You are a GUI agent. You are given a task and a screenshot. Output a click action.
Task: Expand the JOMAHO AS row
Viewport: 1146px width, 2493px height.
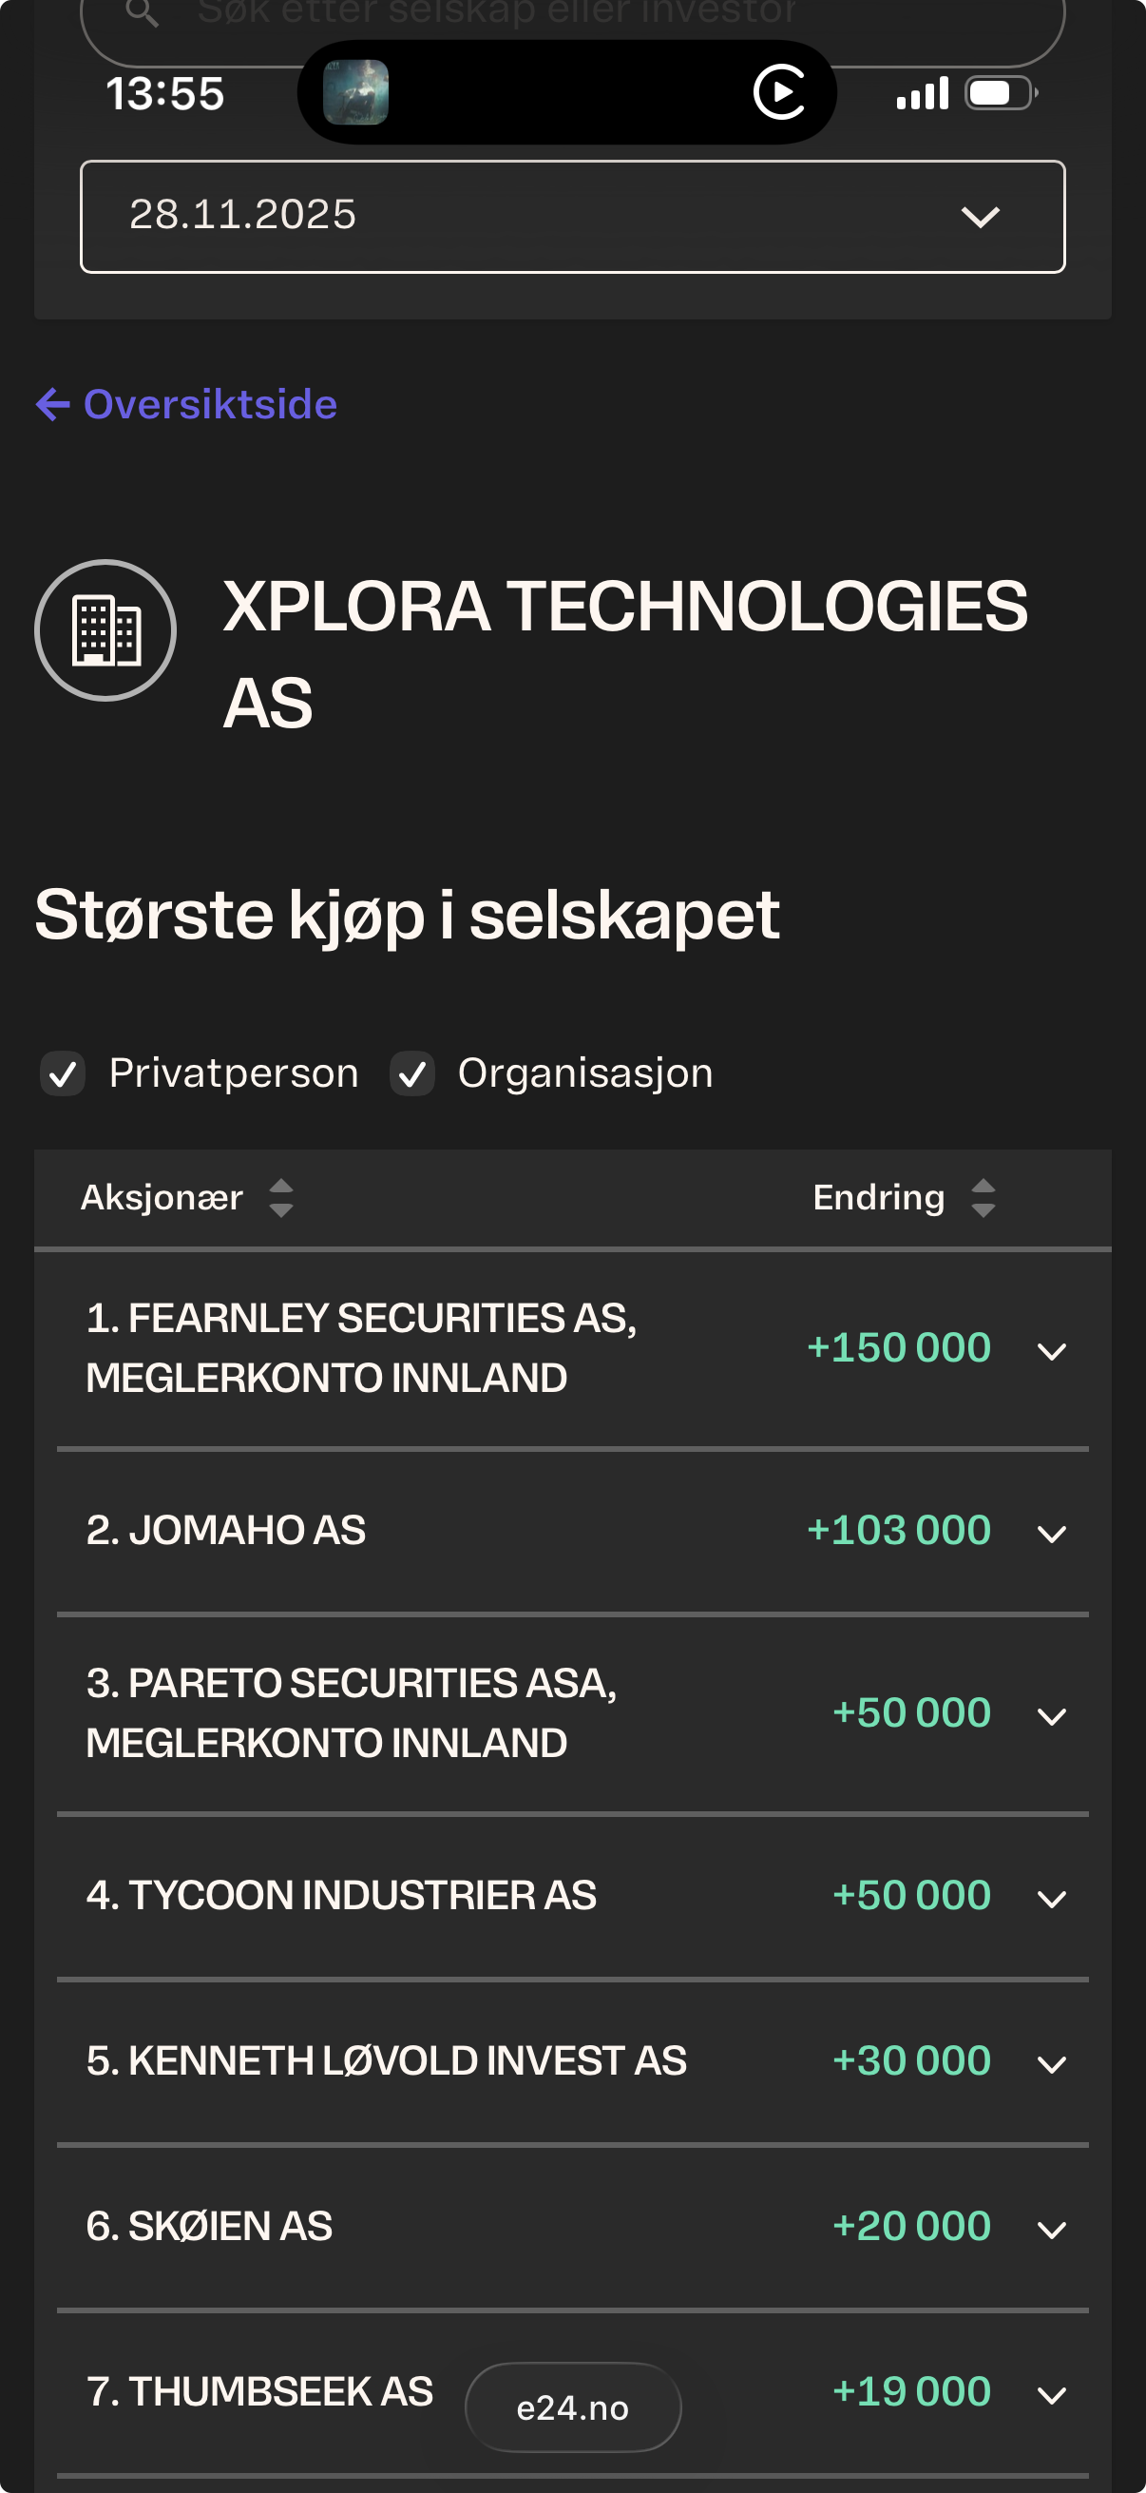click(x=1051, y=1534)
